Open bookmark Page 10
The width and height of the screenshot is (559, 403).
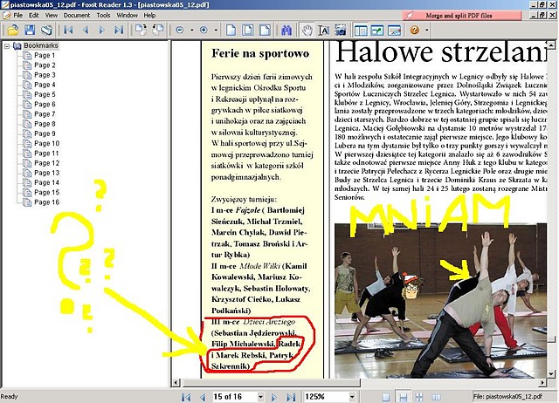pyautogui.click(x=46, y=143)
